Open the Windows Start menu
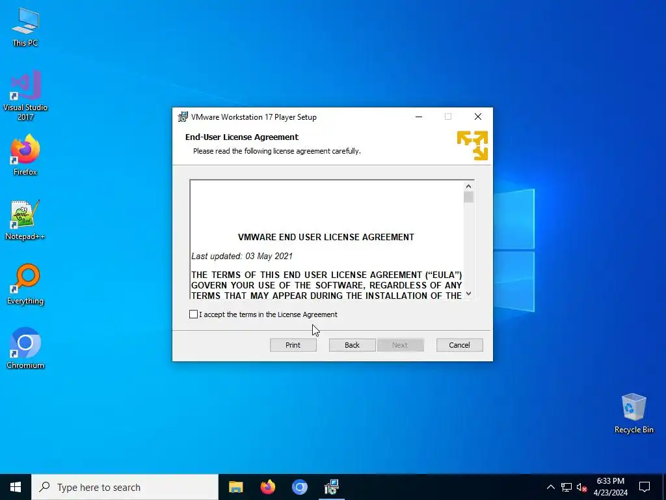666x500 pixels. (16, 487)
